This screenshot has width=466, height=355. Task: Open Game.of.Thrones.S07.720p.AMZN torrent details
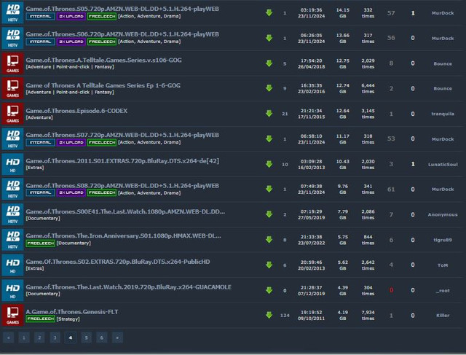tap(122, 135)
